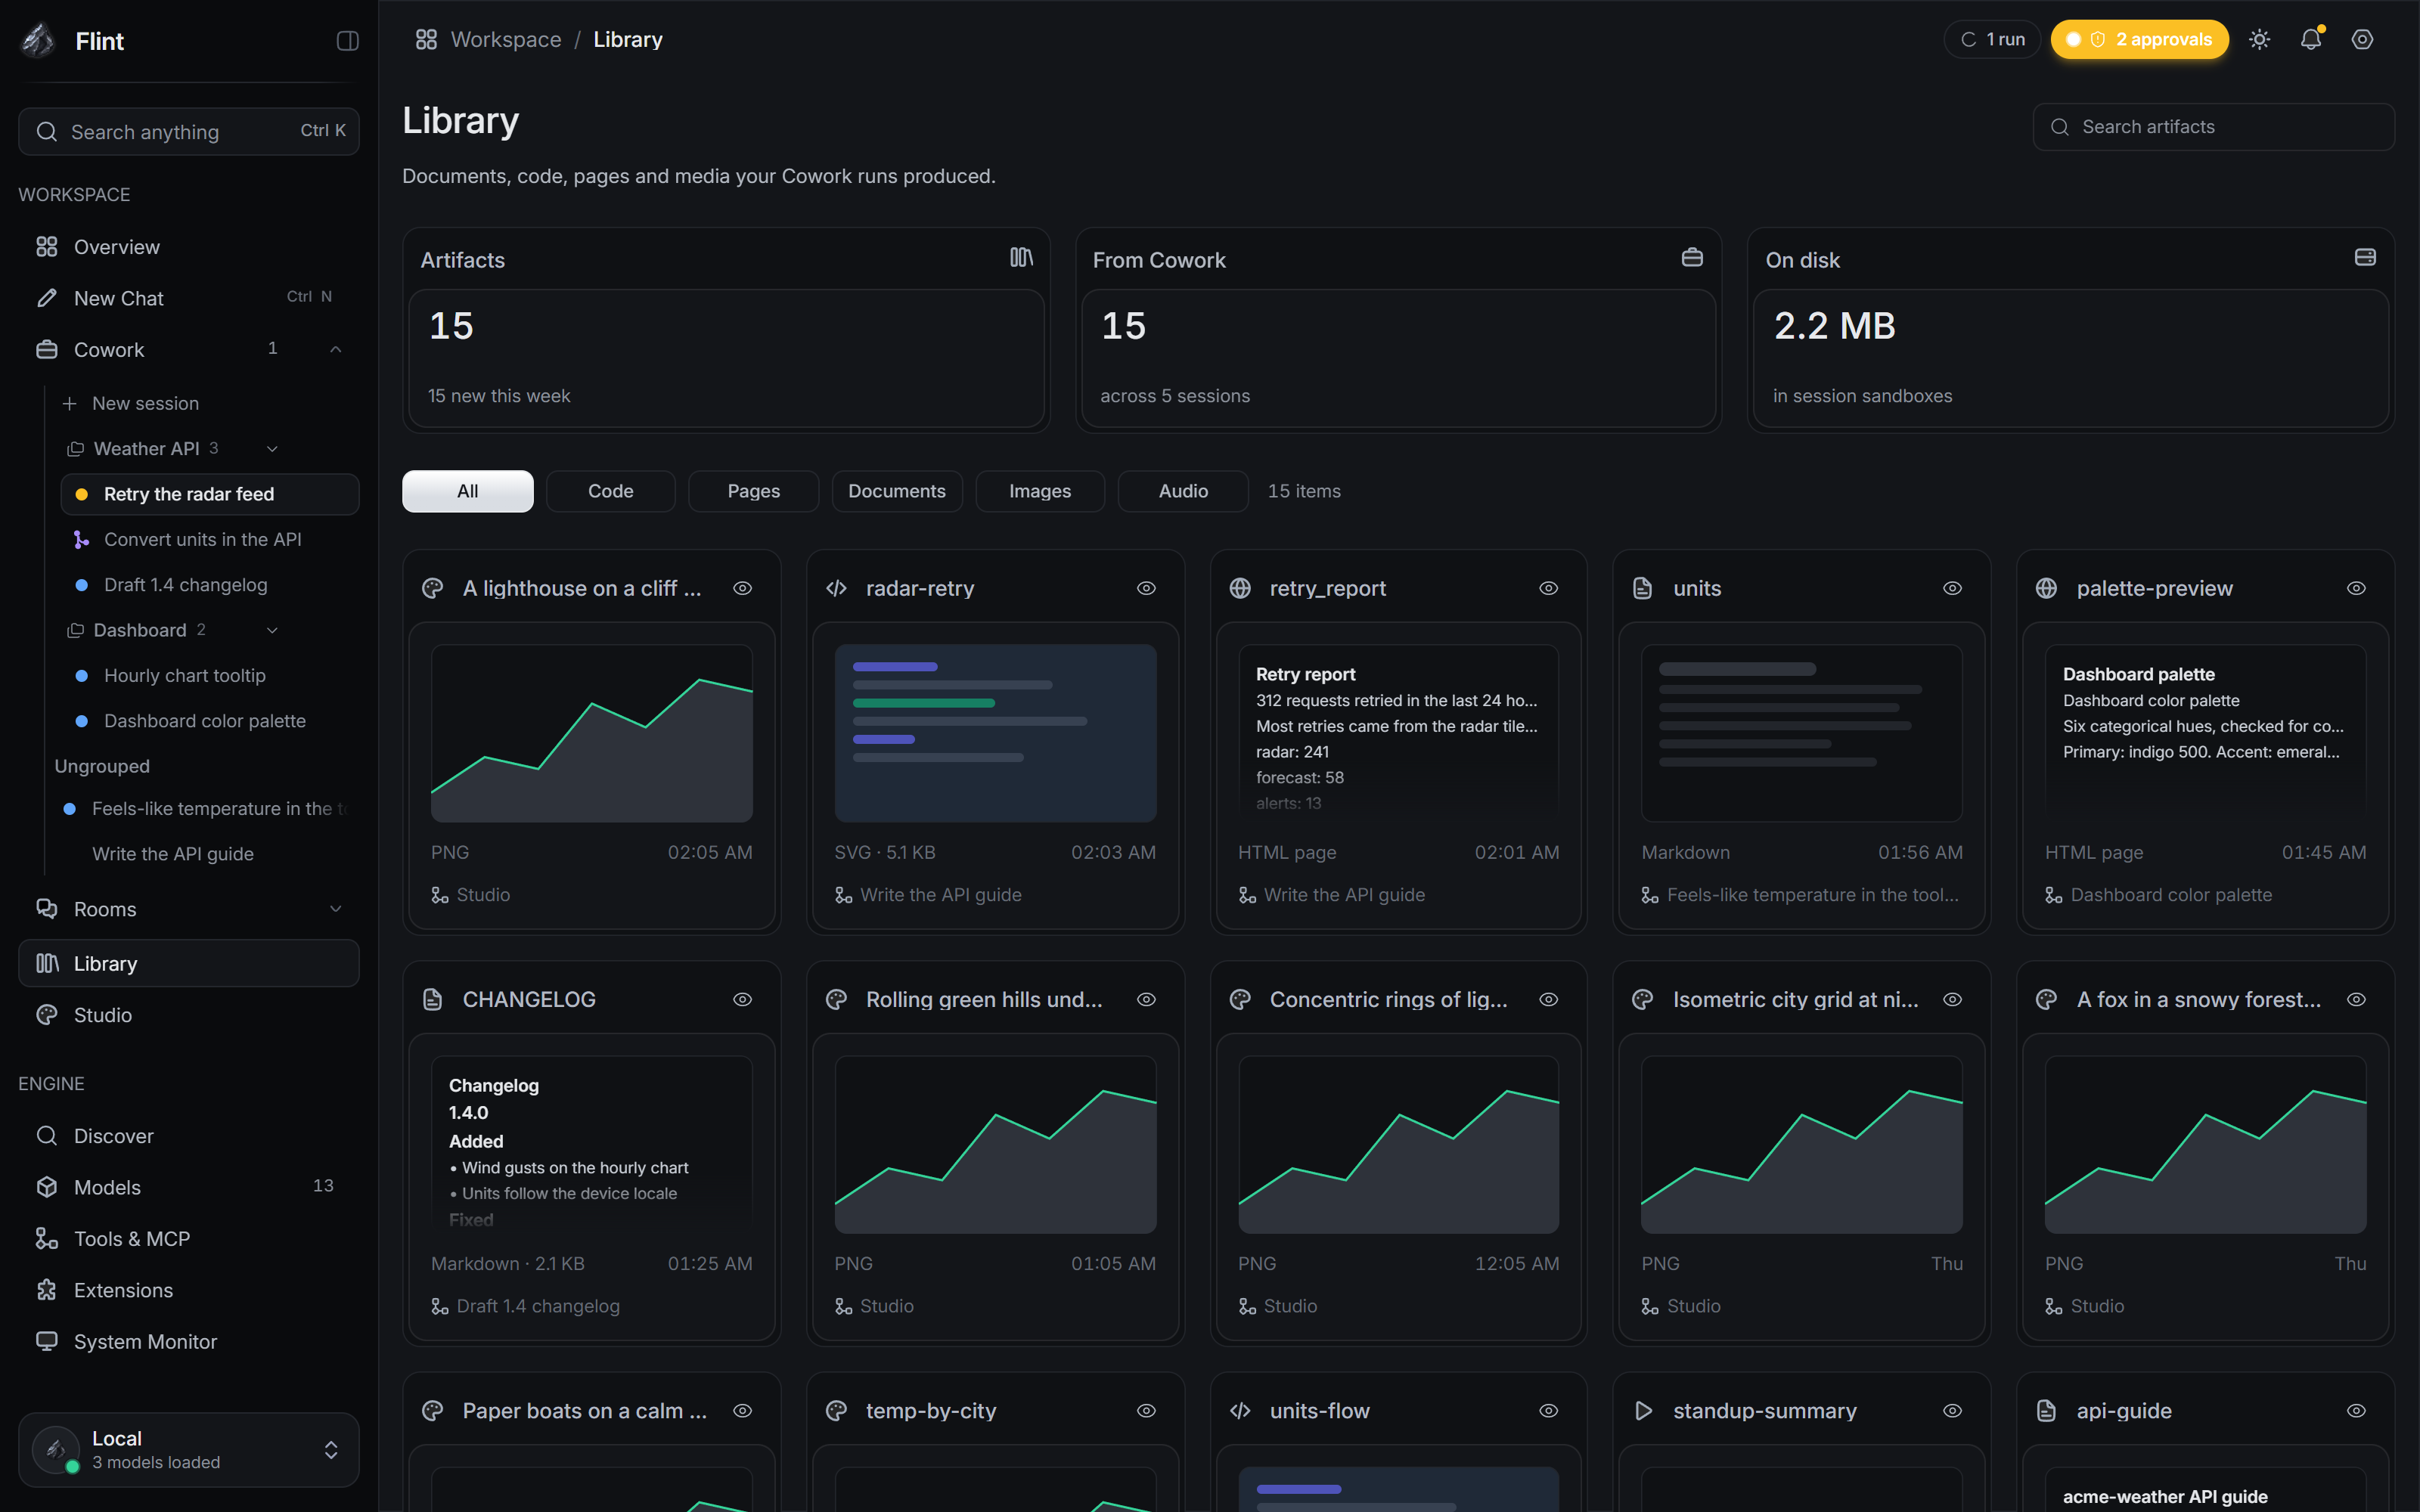Click the On disk storage icon
2420x1512 pixels.
tap(2365, 258)
